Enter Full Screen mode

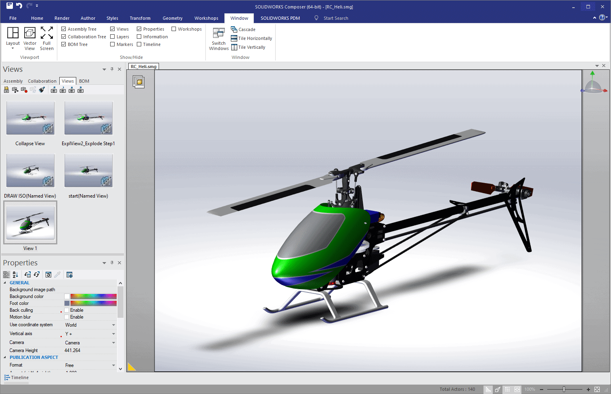pos(47,33)
